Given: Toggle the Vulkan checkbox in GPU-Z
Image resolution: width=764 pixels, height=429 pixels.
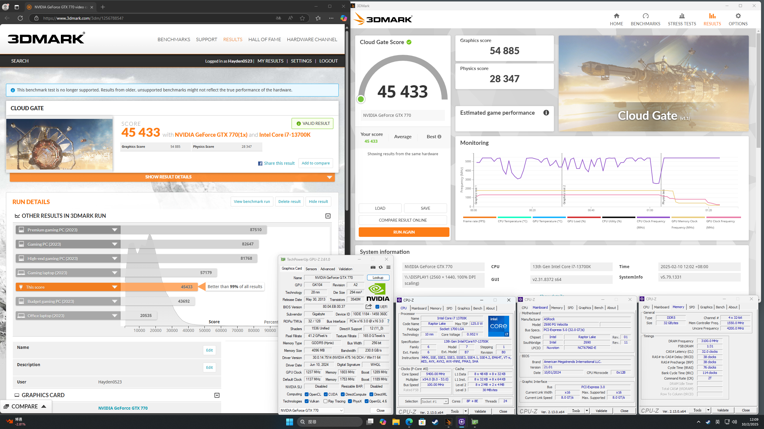Looking at the screenshot, I should [x=306, y=401].
